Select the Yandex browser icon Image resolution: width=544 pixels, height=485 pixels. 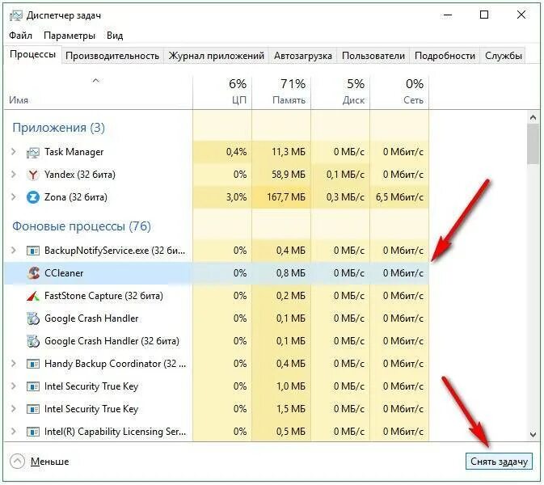(33, 175)
